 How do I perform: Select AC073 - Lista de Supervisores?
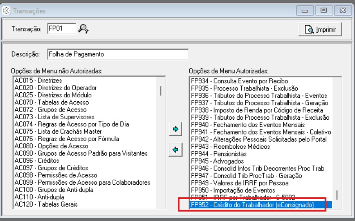point(54,117)
